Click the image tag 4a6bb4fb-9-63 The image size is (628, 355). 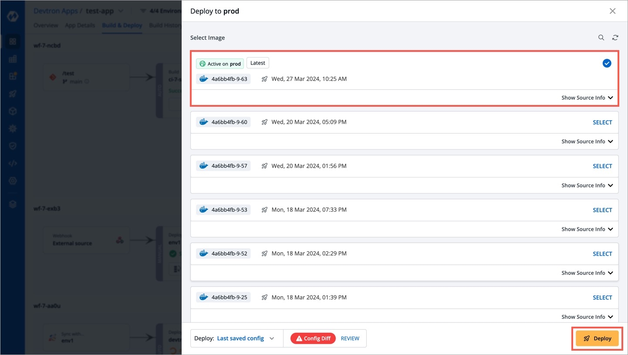(223, 79)
